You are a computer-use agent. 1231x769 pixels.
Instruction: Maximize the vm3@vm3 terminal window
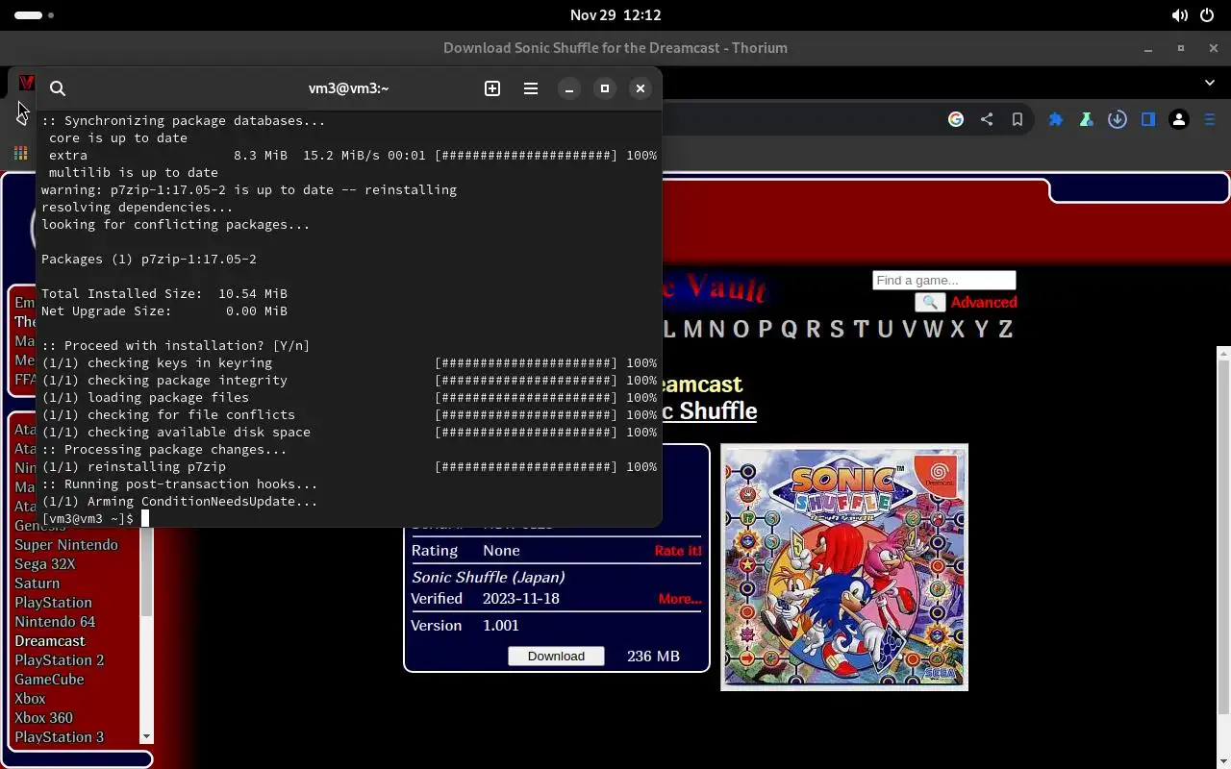pos(605,88)
